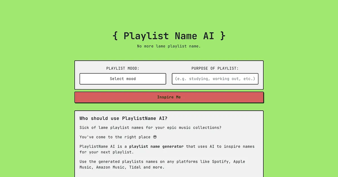Screen dimensions: 338x177
Task: Click the "for your next playlist." line
Action: [x=107, y=152]
